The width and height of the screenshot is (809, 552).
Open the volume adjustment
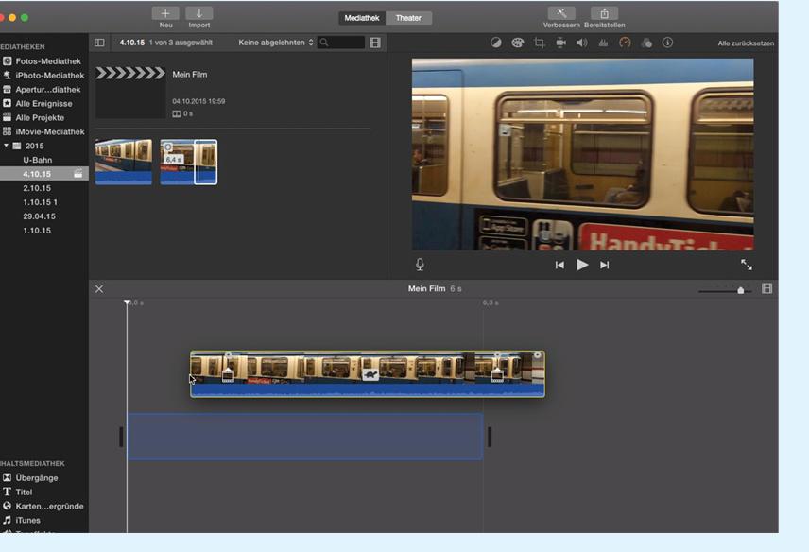coord(582,43)
